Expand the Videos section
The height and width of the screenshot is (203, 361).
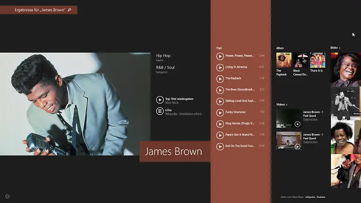point(282,104)
